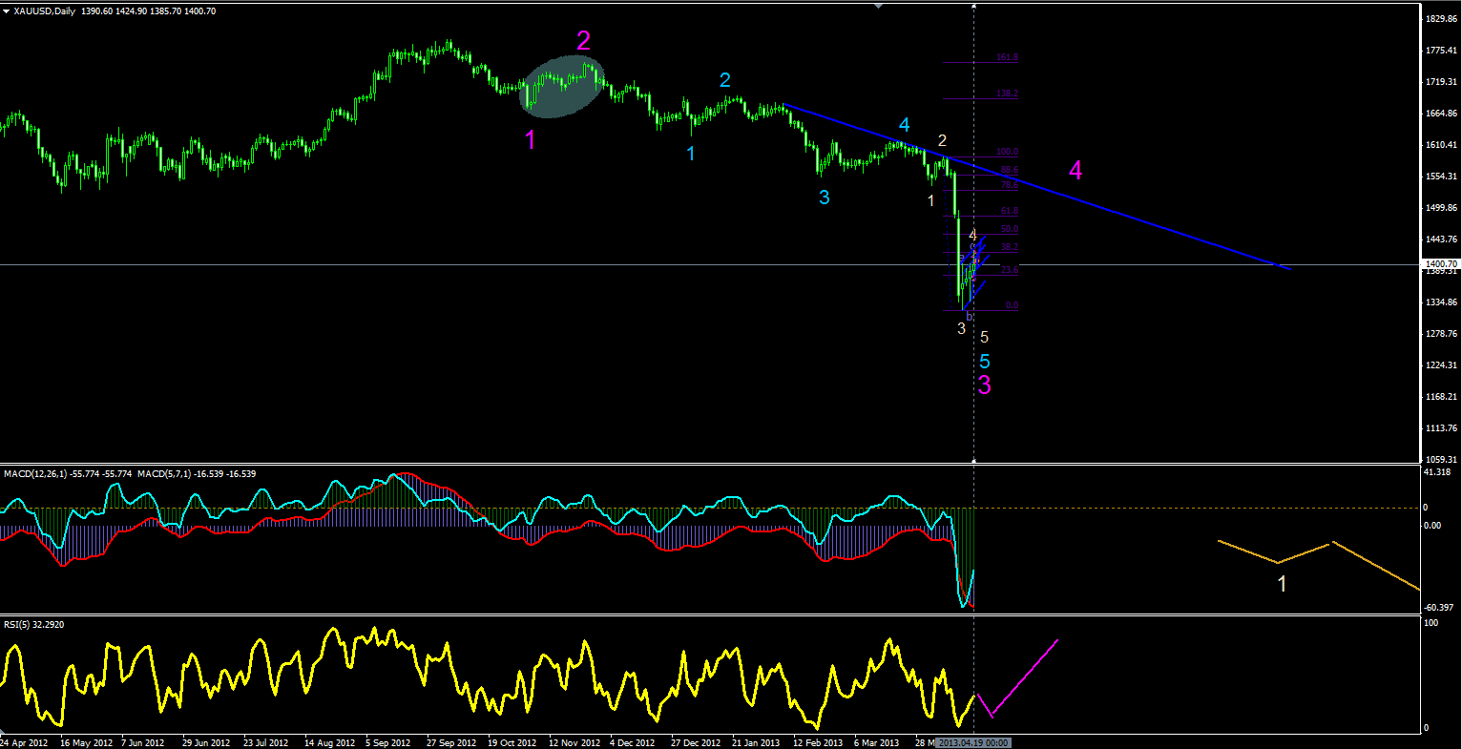Click the small triangle beside XAUUSD,Daily title

8,10
